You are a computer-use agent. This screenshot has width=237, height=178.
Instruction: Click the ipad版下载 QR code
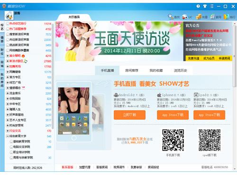(x=210, y=140)
